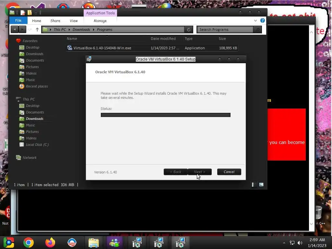Open Firefox from the taskbar

pos(50,243)
